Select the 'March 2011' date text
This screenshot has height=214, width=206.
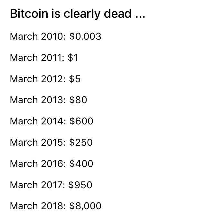pos(36,58)
